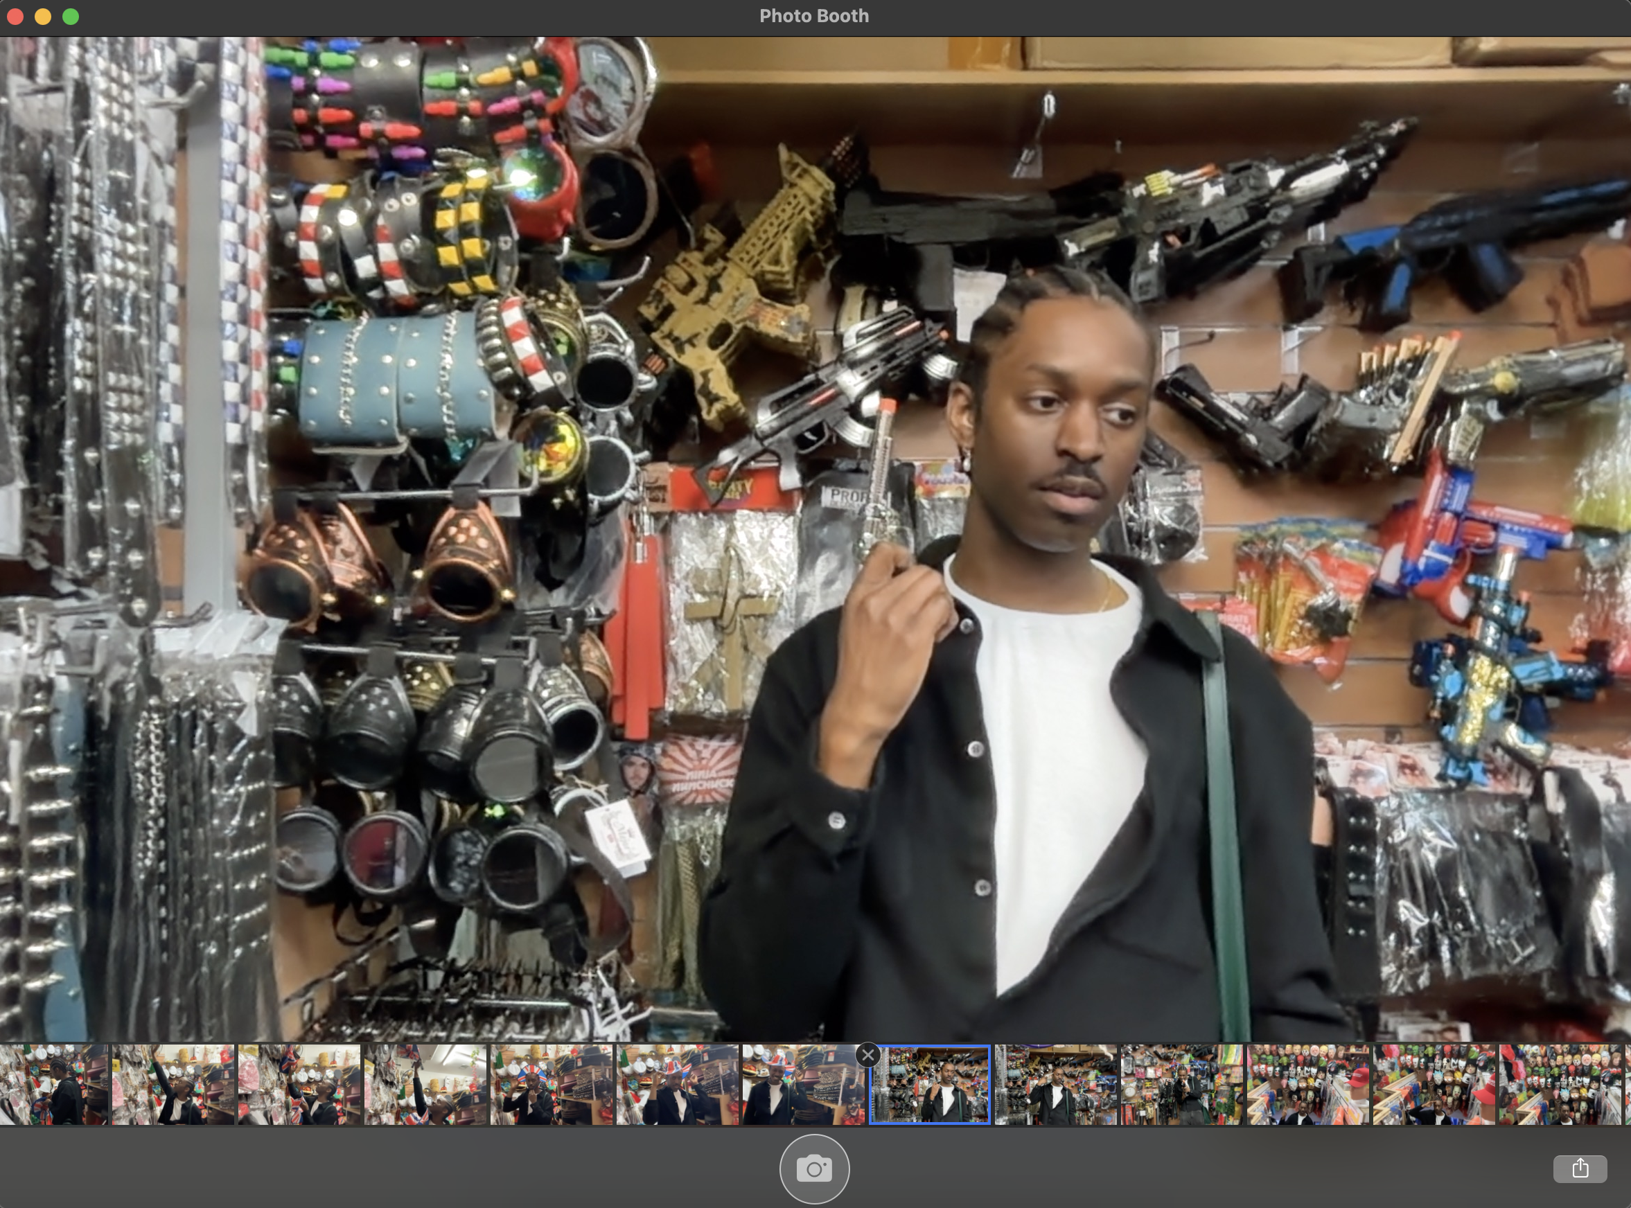Select the first thumbnail in the strip
This screenshot has width=1631, height=1208.
tap(53, 1085)
